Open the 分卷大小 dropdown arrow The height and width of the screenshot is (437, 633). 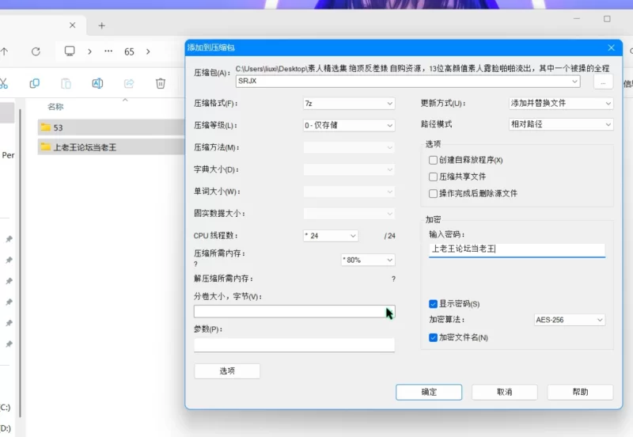point(389,311)
